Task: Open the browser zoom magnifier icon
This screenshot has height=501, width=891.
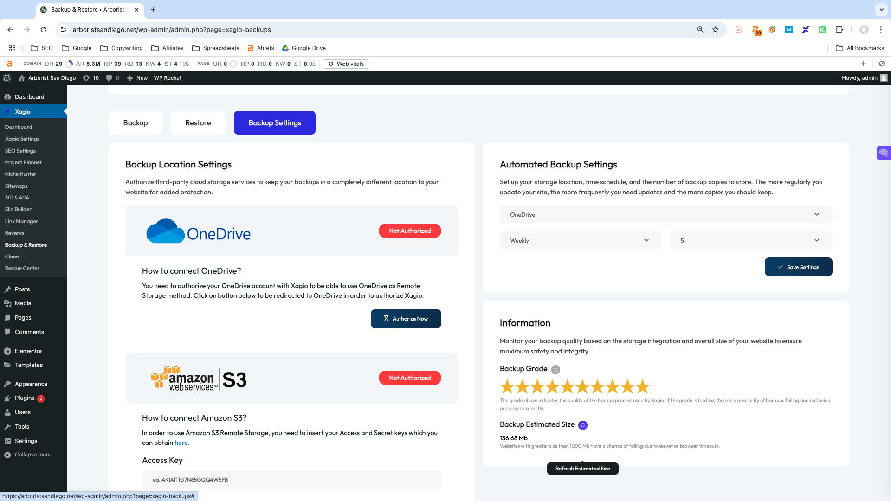Action: [700, 30]
